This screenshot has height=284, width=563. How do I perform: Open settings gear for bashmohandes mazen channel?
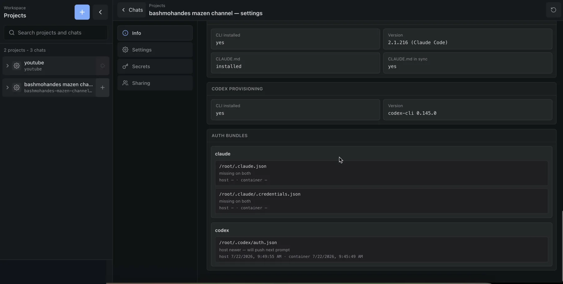(17, 88)
